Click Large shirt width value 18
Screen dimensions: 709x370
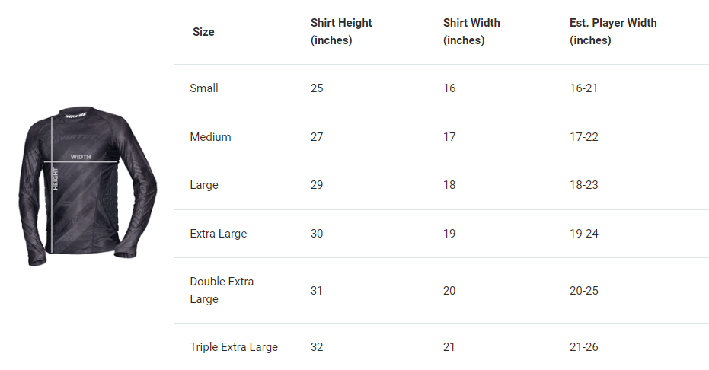click(449, 185)
